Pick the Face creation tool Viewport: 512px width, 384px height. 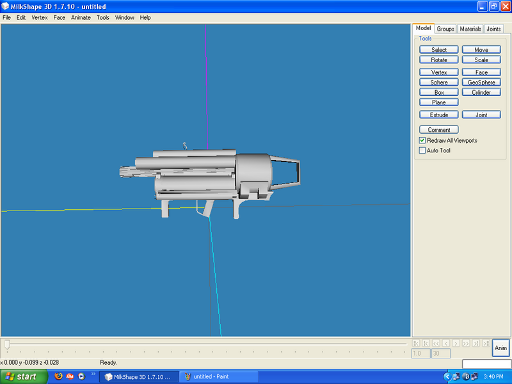(x=481, y=72)
